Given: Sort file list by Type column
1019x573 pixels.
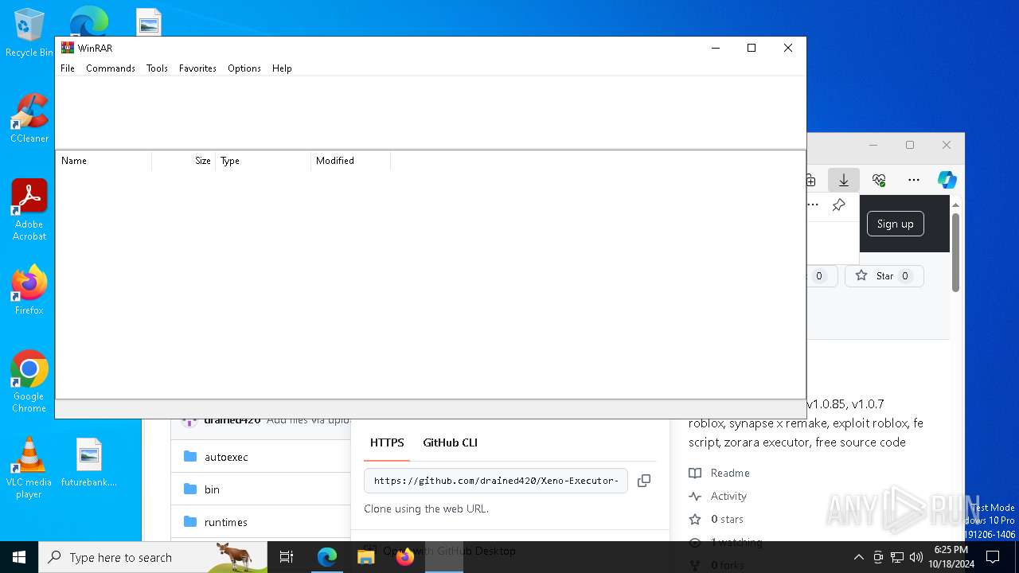Looking at the screenshot, I should (264, 161).
